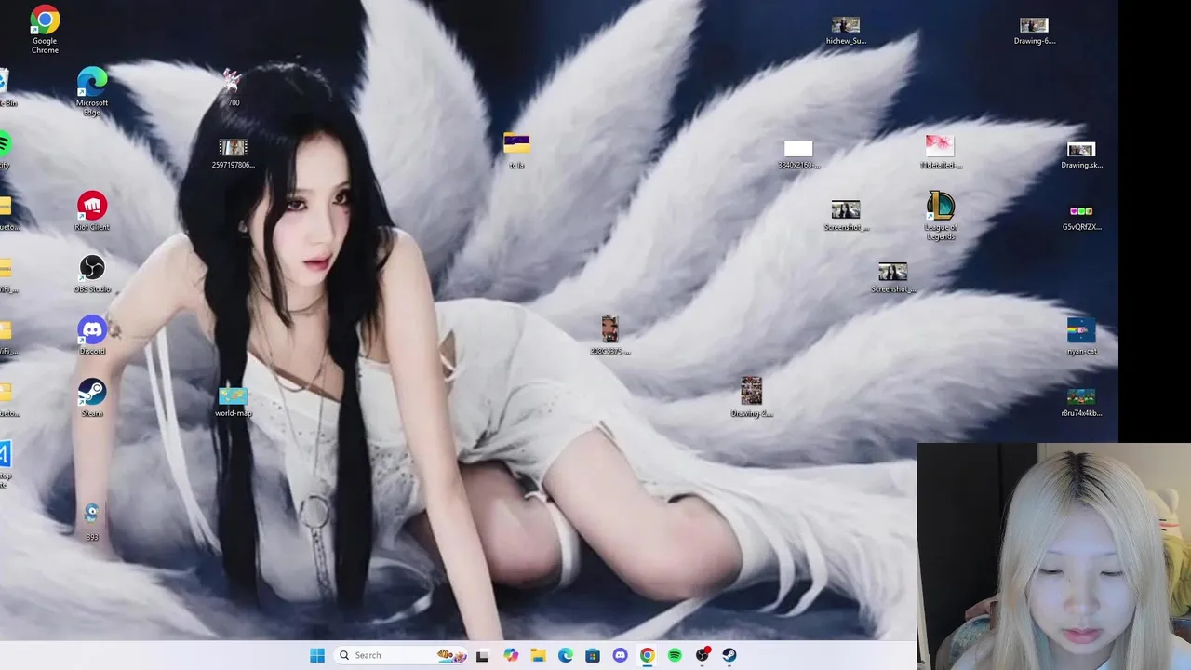Select the League of Legends desktop shortcut
Image resolution: width=1191 pixels, height=670 pixels.
coord(941,216)
